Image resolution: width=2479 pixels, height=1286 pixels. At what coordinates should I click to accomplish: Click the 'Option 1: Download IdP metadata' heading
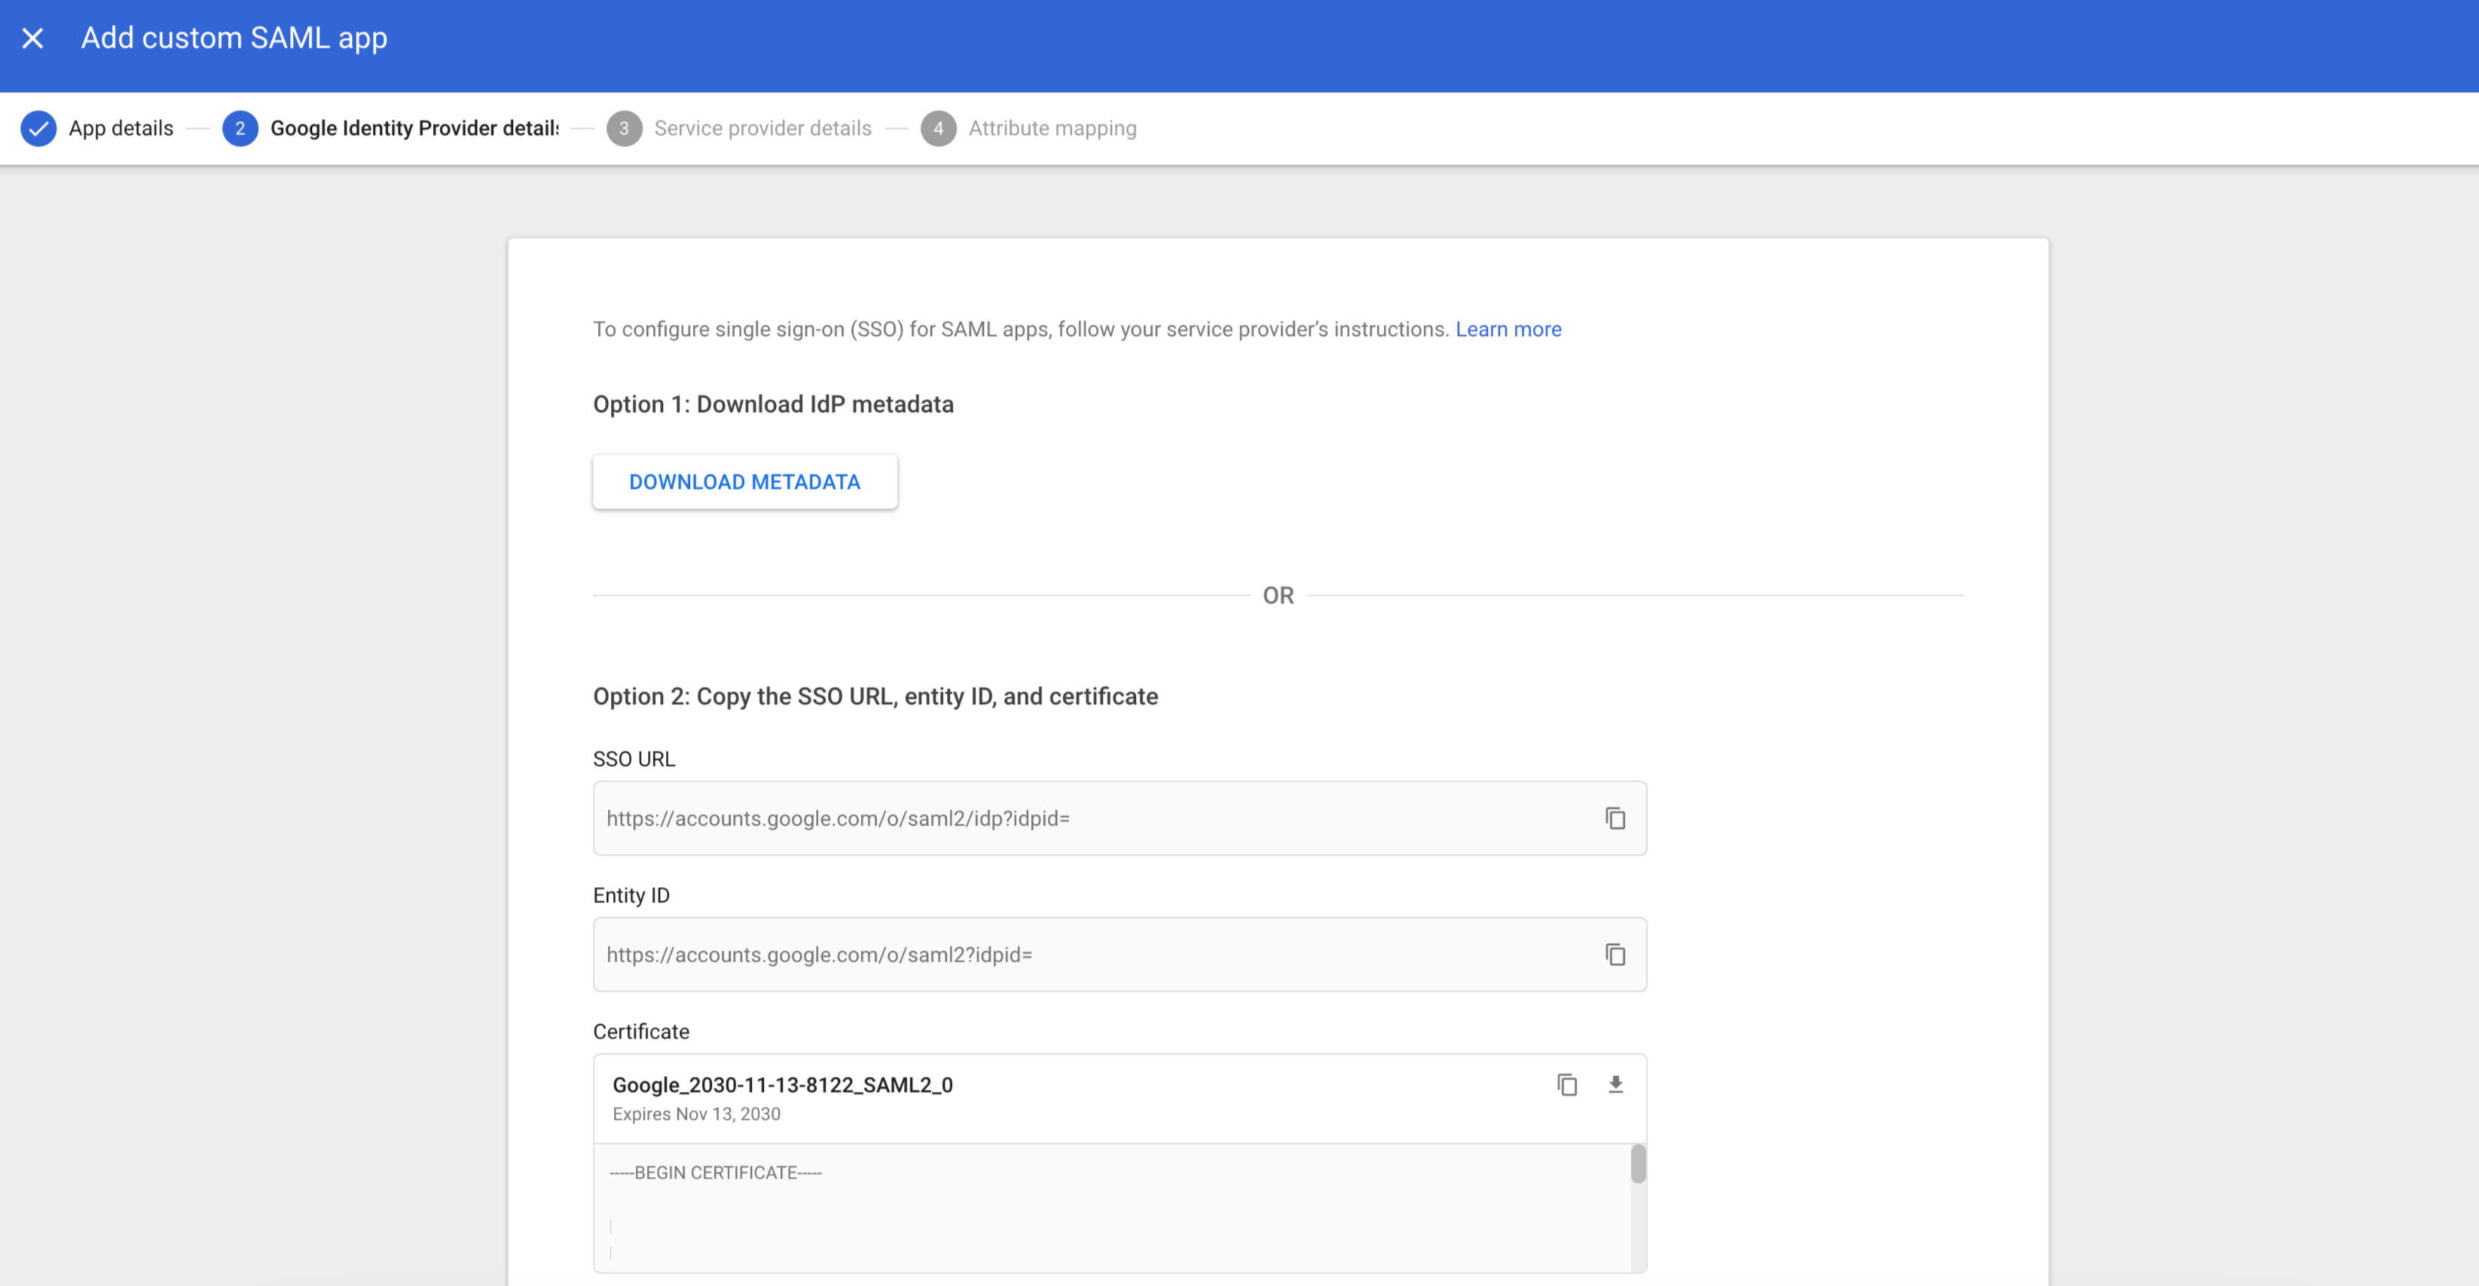[x=773, y=405]
